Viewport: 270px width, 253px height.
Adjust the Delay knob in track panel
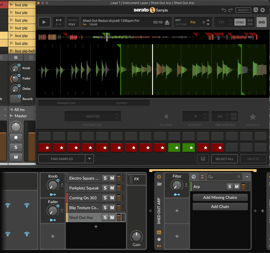tap(15, 89)
